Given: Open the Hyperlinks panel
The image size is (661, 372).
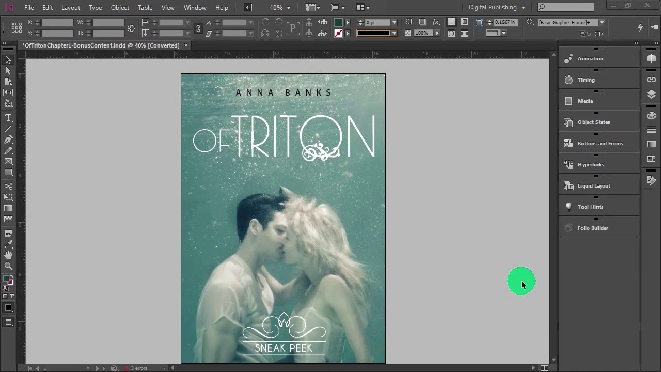Looking at the screenshot, I should [600, 164].
